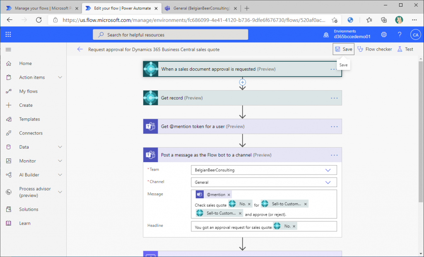Image resolution: width=424 pixels, height=257 pixels.
Task: Open a new browser tab
Action: coord(247,8)
